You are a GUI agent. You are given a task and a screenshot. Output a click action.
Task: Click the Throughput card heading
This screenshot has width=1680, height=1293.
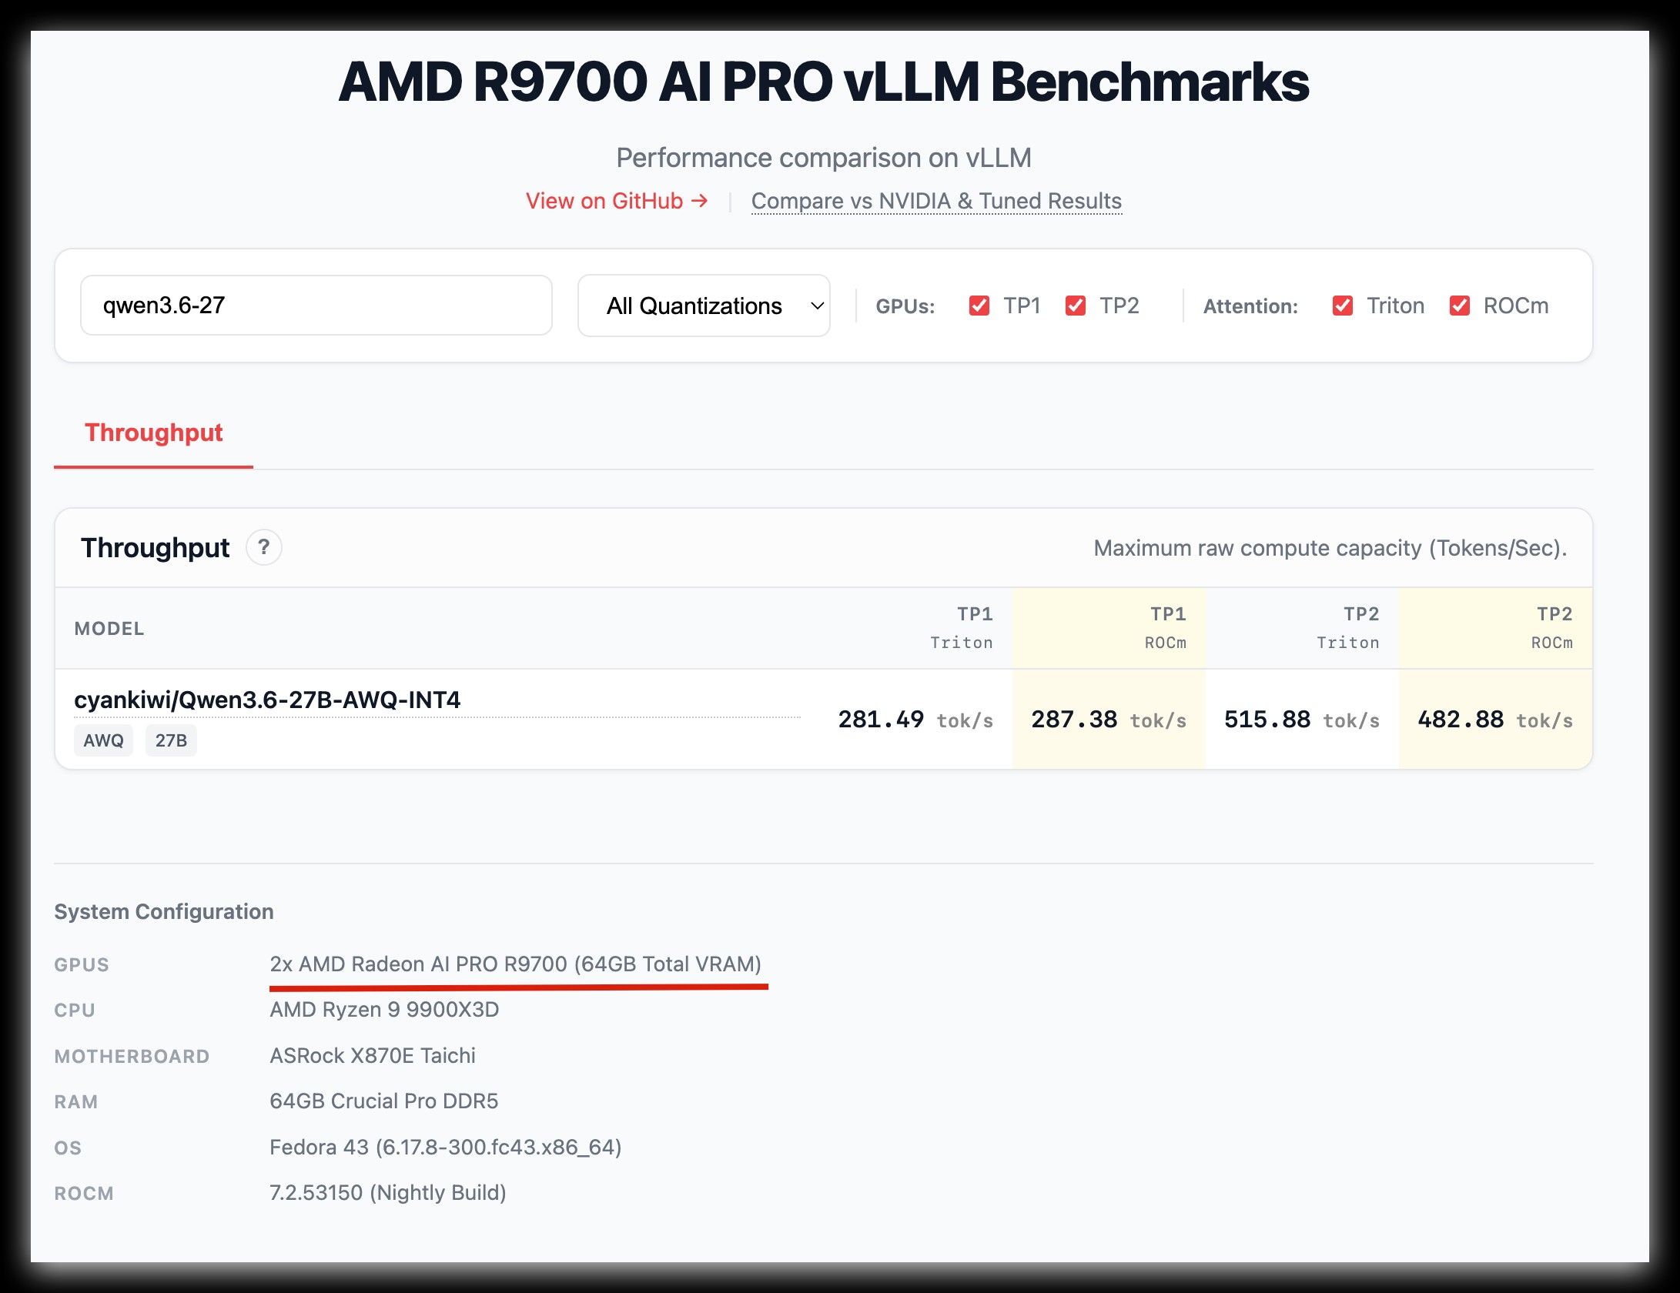(155, 548)
